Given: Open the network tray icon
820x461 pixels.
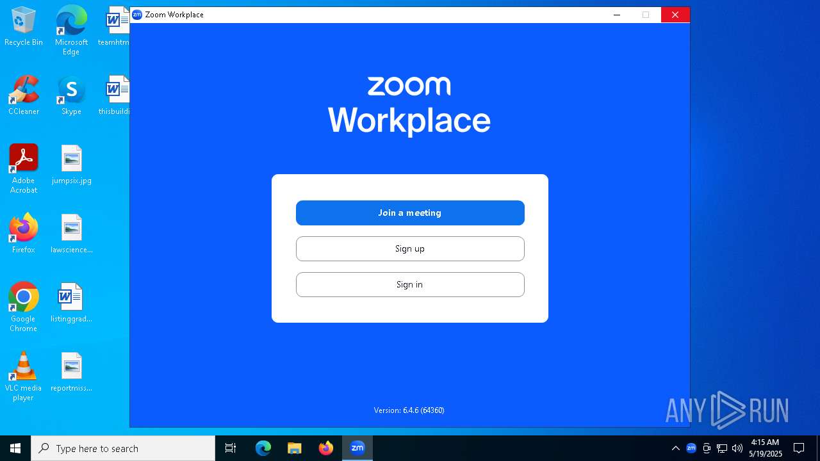Looking at the screenshot, I should tap(722, 448).
